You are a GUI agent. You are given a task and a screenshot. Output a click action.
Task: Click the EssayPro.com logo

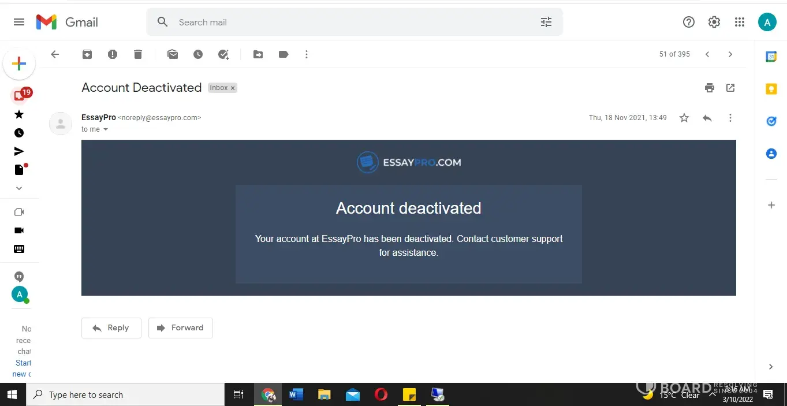409,162
